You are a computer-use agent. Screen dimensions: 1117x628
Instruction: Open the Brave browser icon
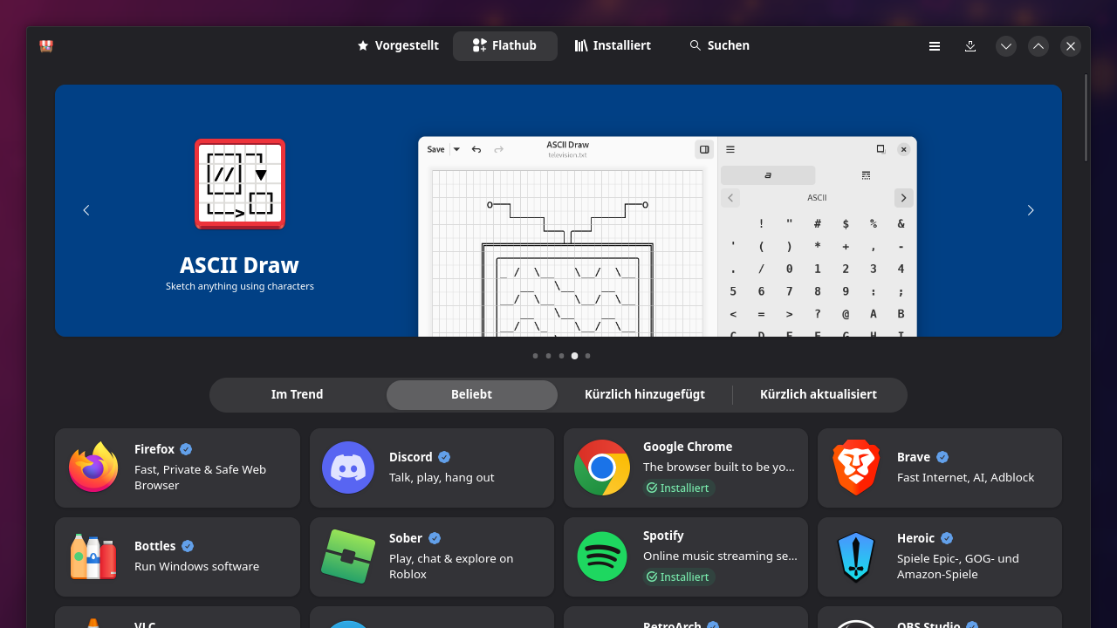(x=856, y=468)
